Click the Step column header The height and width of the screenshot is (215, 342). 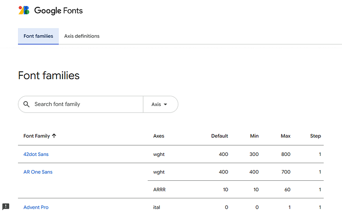[316, 136]
